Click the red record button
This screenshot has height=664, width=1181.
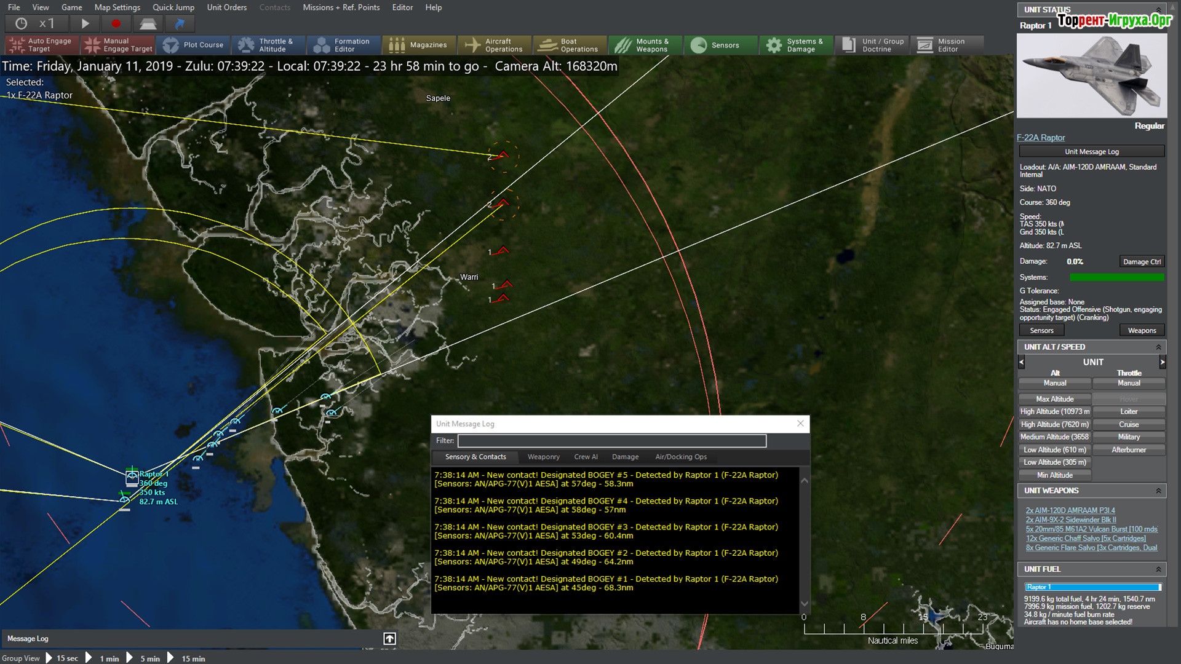[x=116, y=23]
